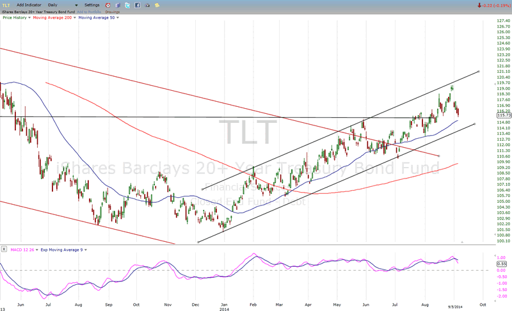The image size is (512, 311).
Task: Expand the Moving Average 50 dropdown arrow
Action: point(118,18)
